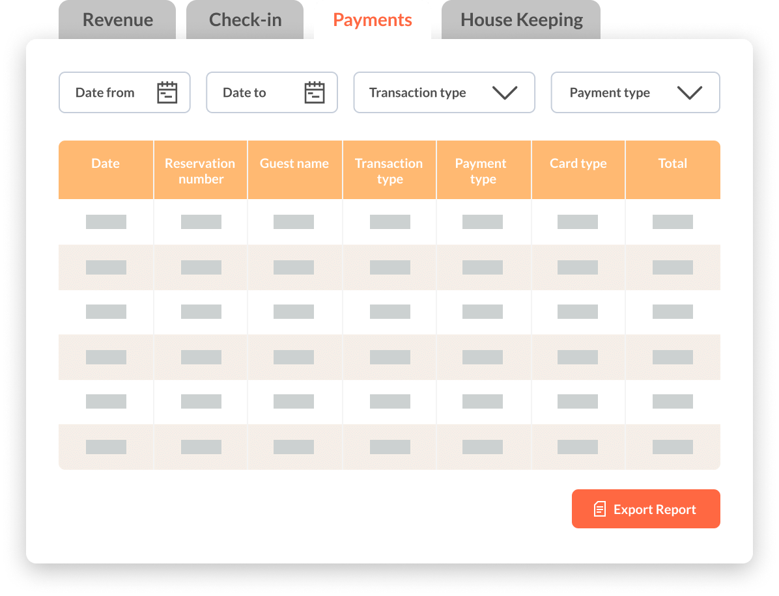Focus the Date to field label
Viewport: 779px width, 596px height.
(x=244, y=93)
